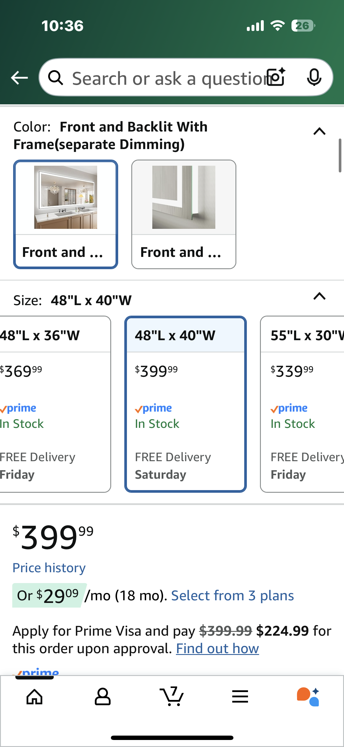The image size is (344, 747).
Task: Open Select from 3 plans link
Action: click(x=232, y=596)
